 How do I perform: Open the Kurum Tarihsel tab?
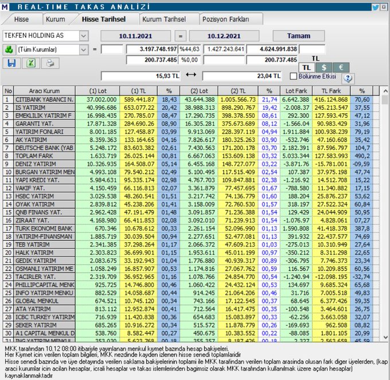pyautogui.click(x=164, y=19)
